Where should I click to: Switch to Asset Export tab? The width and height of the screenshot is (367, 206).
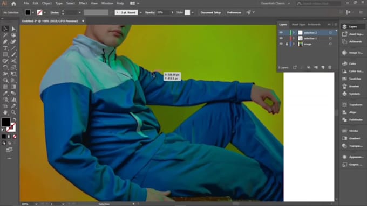pos(298,25)
